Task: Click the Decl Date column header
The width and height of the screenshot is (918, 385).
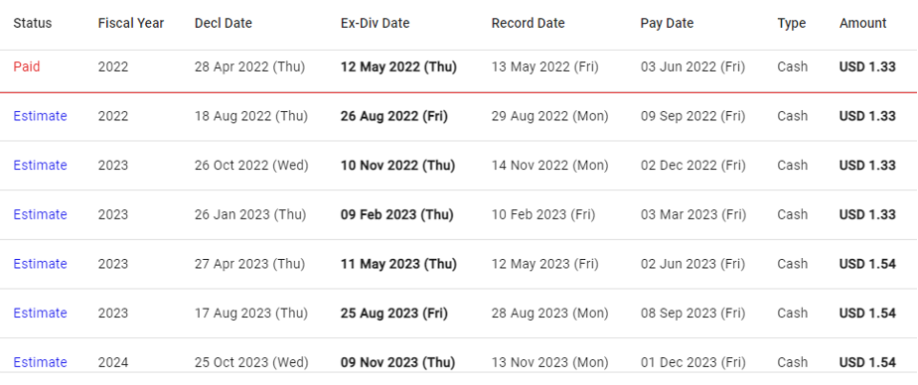Action: point(224,24)
